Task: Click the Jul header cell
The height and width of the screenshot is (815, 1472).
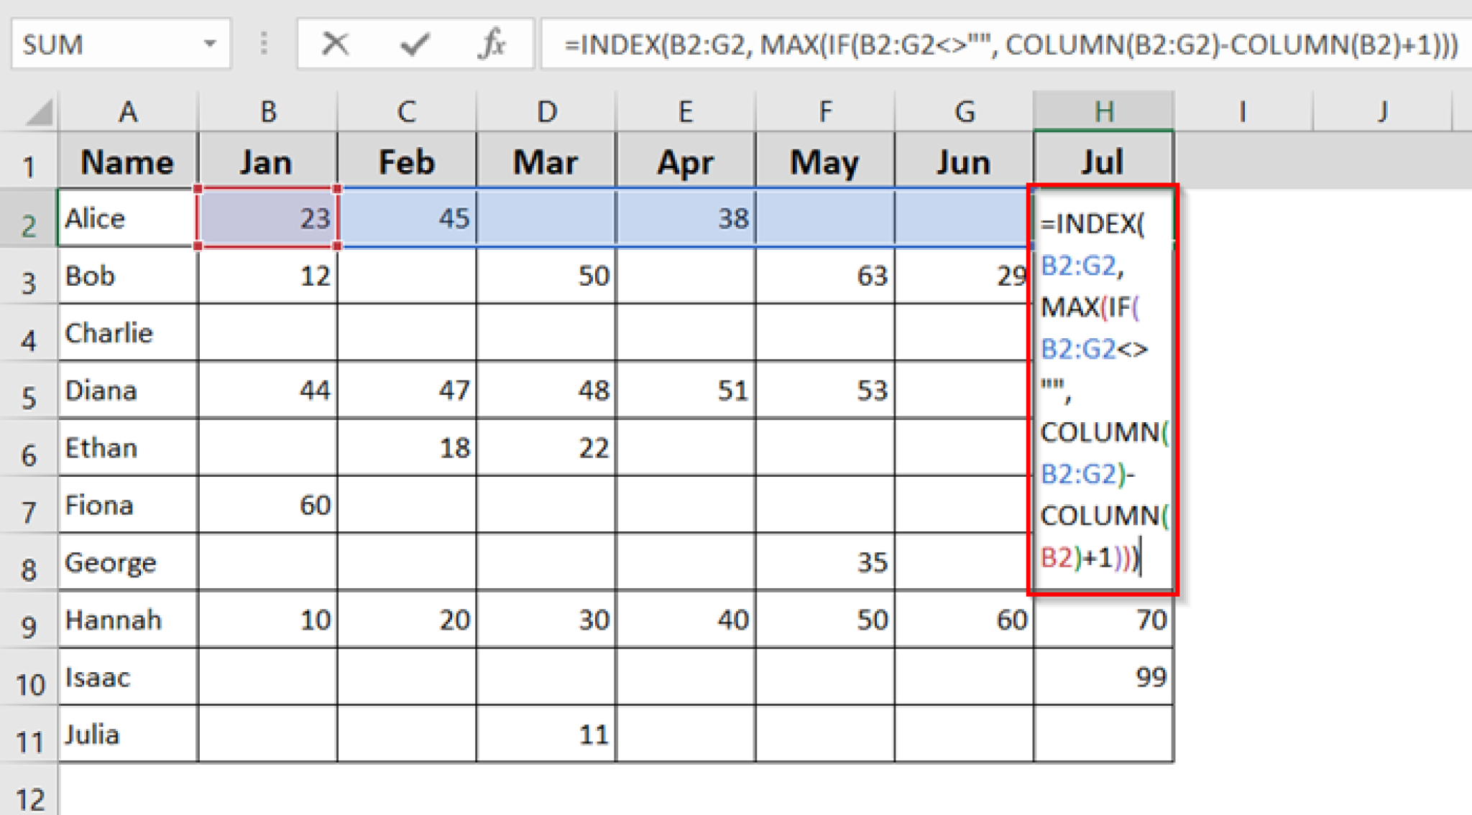Action: [1103, 162]
